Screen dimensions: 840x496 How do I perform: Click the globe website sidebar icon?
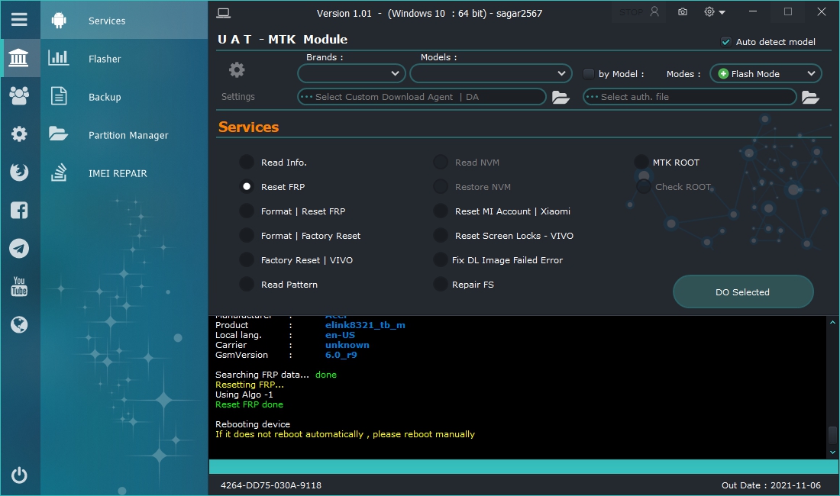tap(19, 324)
